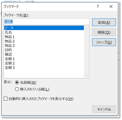Enable 自動的に挿入されたブックマークを表示する checkbox
This screenshot has width=122, height=120.
coord(6,99)
